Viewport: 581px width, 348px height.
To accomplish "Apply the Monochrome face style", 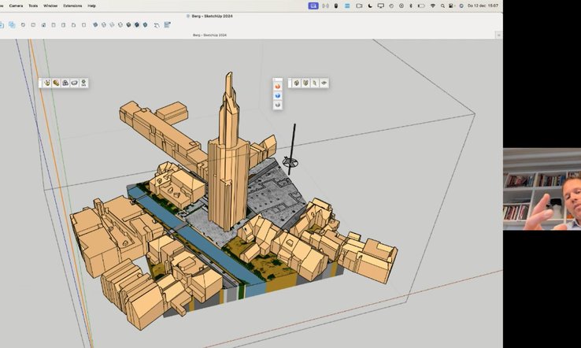I will 145,24.
